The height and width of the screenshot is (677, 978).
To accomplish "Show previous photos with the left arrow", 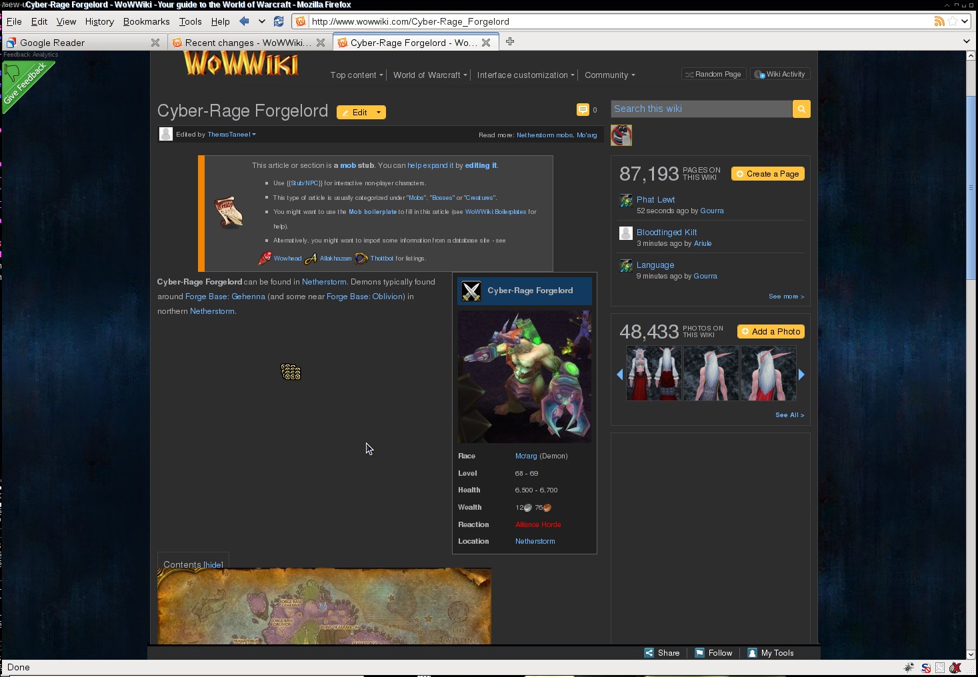I will coord(620,374).
